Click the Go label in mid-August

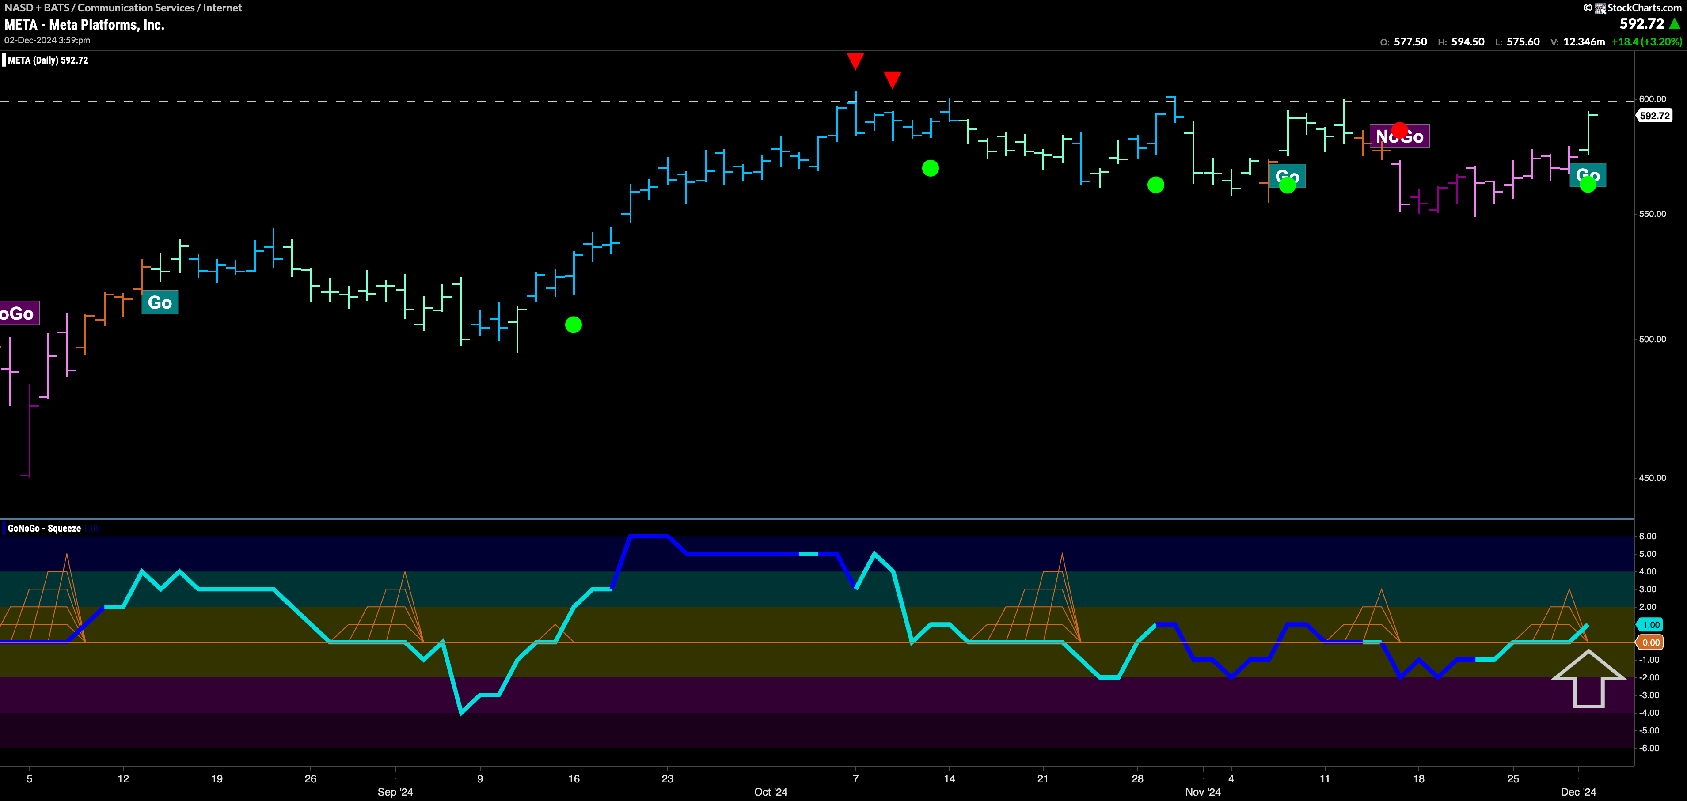[x=160, y=302]
